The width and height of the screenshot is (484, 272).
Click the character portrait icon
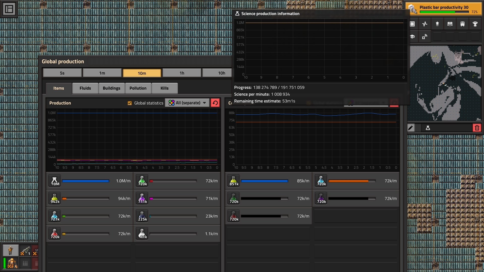(x=11, y=251)
